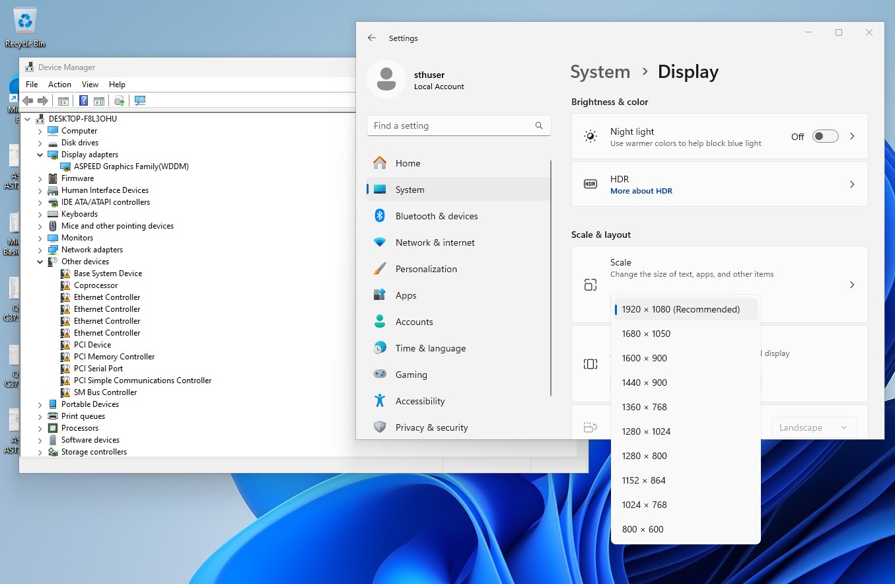Collapse the Other devices tree node
Image resolution: width=895 pixels, height=584 pixels.
click(x=40, y=262)
